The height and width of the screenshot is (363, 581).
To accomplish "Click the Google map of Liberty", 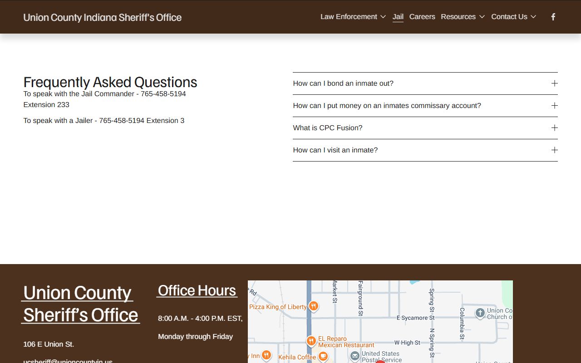I will coord(380,322).
